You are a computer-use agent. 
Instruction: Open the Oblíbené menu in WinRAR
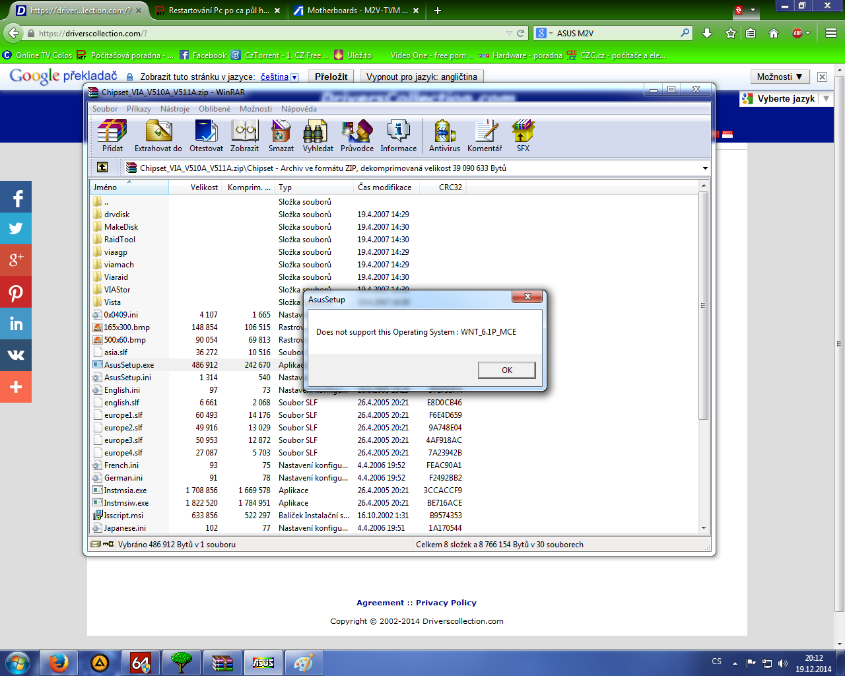point(215,109)
